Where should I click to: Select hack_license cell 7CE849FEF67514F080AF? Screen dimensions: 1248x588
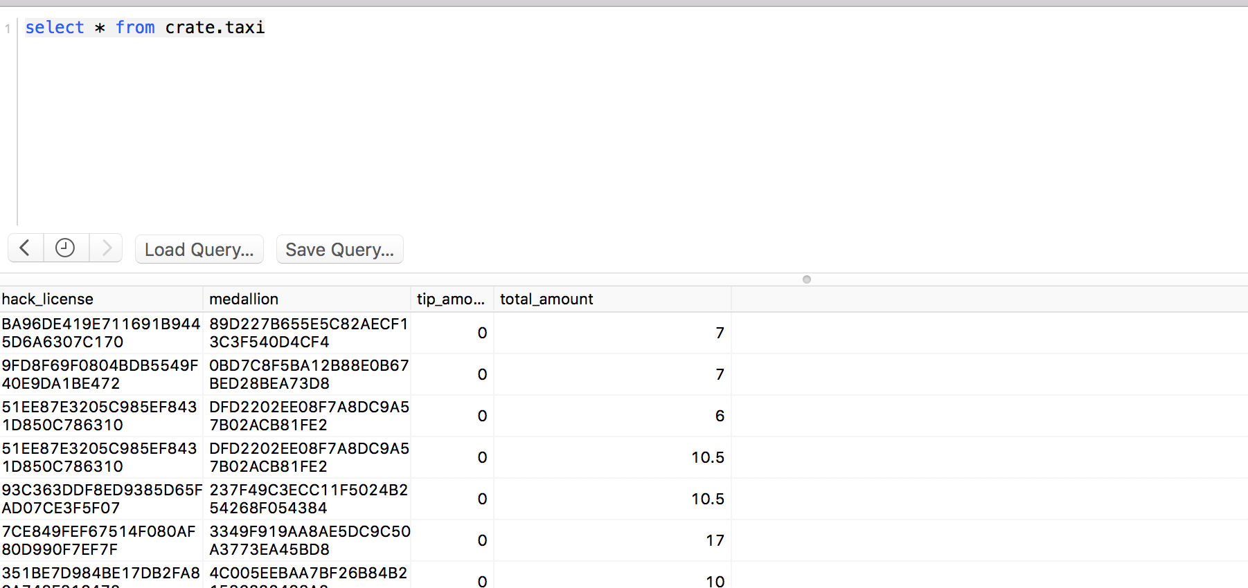point(101,540)
